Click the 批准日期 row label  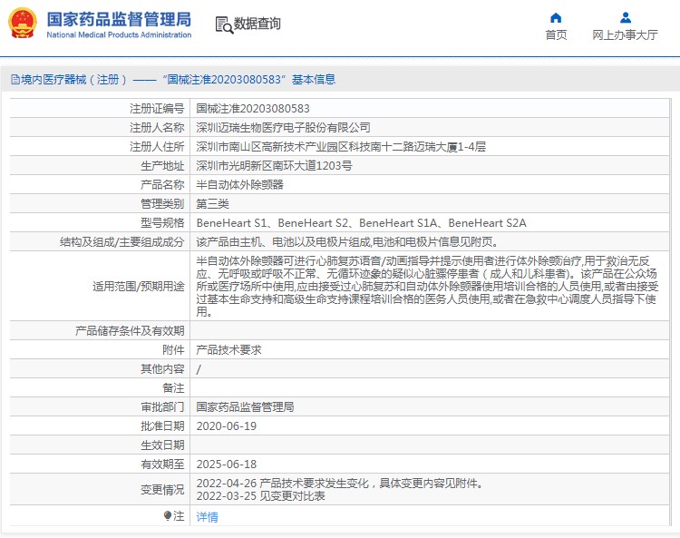click(x=162, y=426)
